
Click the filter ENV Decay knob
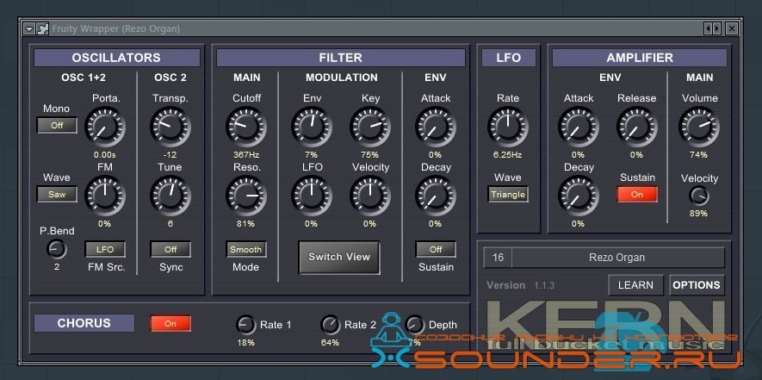(x=436, y=196)
